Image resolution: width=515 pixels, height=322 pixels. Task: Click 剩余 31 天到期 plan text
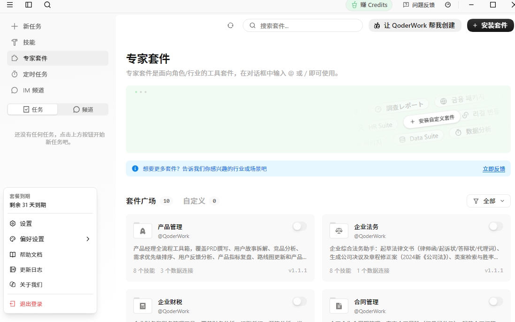[28, 205]
